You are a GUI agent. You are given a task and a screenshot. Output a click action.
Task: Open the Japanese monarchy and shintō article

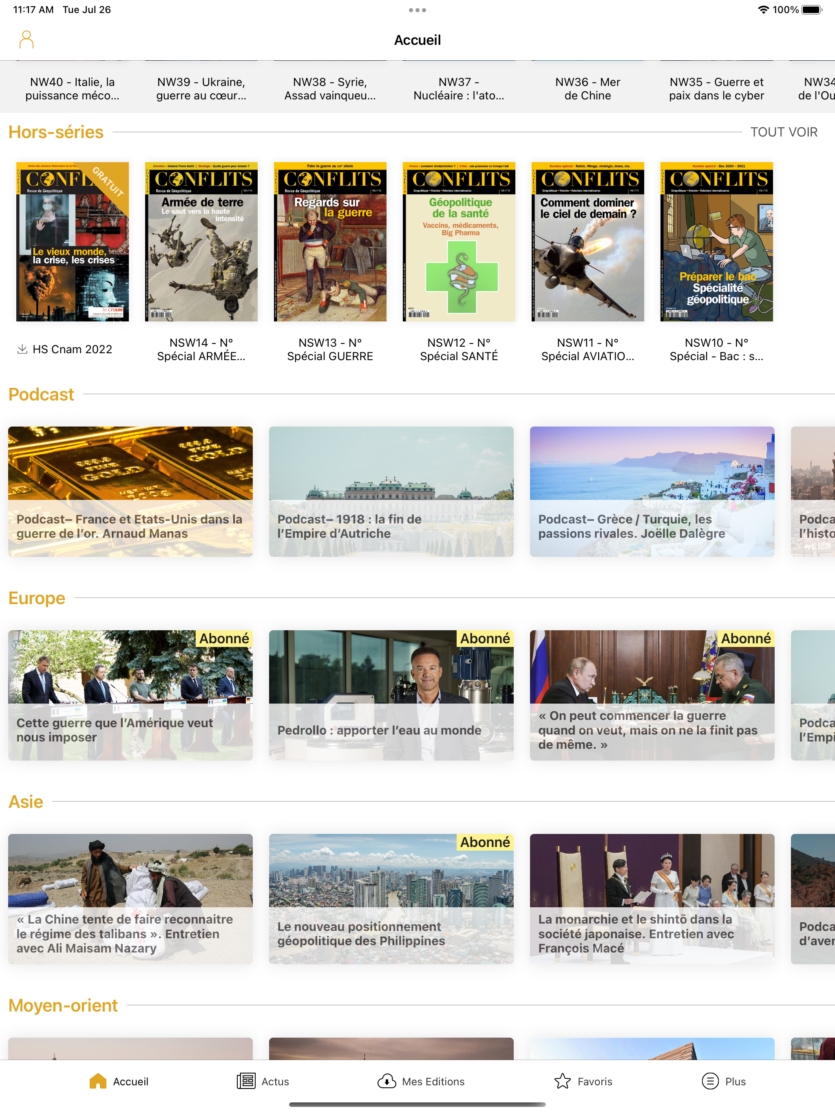coord(652,899)
